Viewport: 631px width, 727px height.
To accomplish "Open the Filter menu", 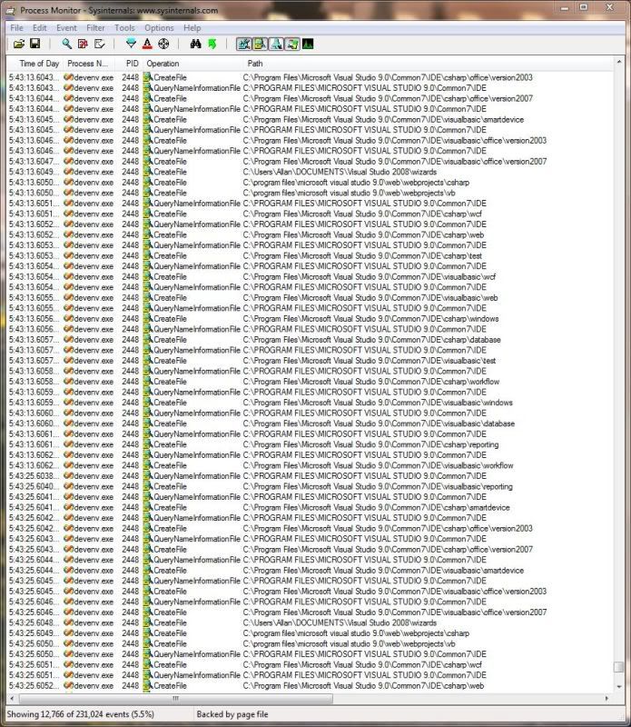I will tap(95, 28).
